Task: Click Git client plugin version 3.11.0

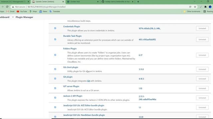Action: pos(141,69)
